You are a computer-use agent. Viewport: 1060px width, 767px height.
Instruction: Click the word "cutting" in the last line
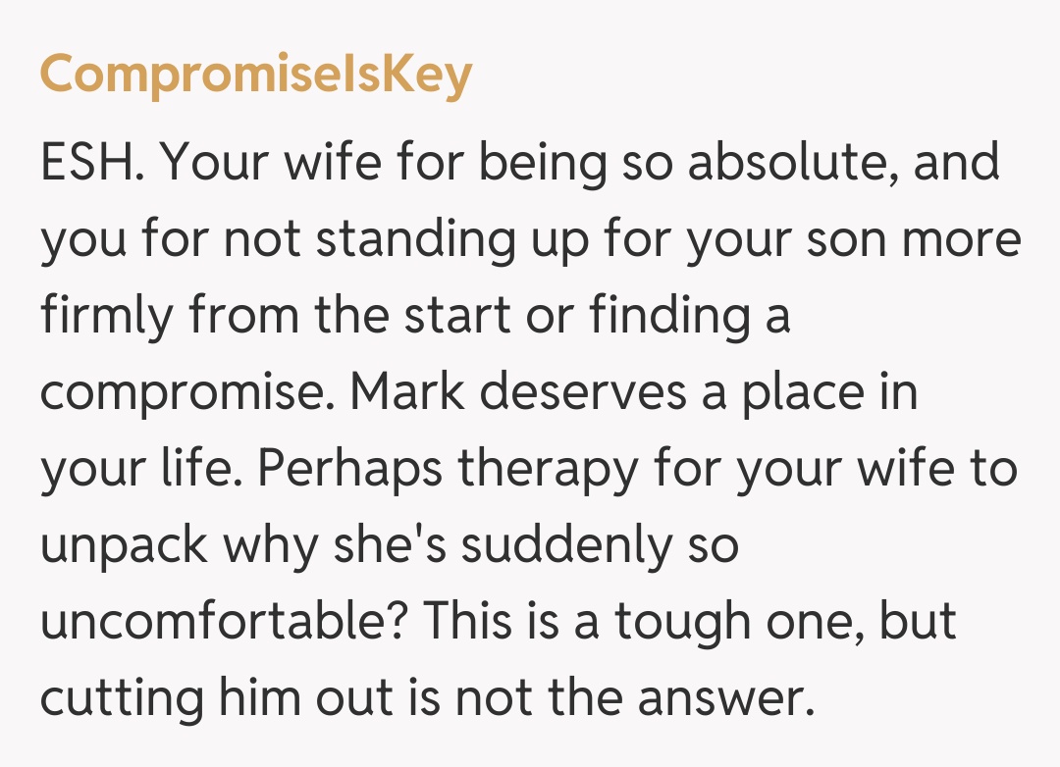(115, 697)
